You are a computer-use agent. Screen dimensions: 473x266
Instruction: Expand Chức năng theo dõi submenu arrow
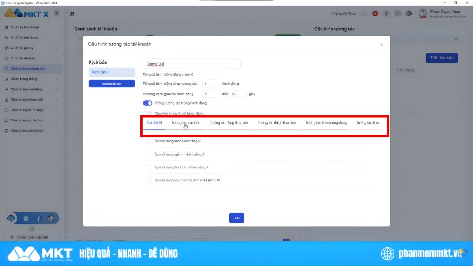tap(58, 100)
